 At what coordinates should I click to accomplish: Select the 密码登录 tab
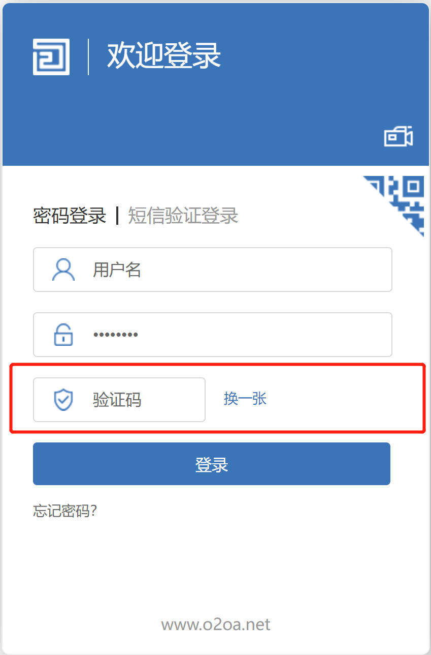click(70, 216)
